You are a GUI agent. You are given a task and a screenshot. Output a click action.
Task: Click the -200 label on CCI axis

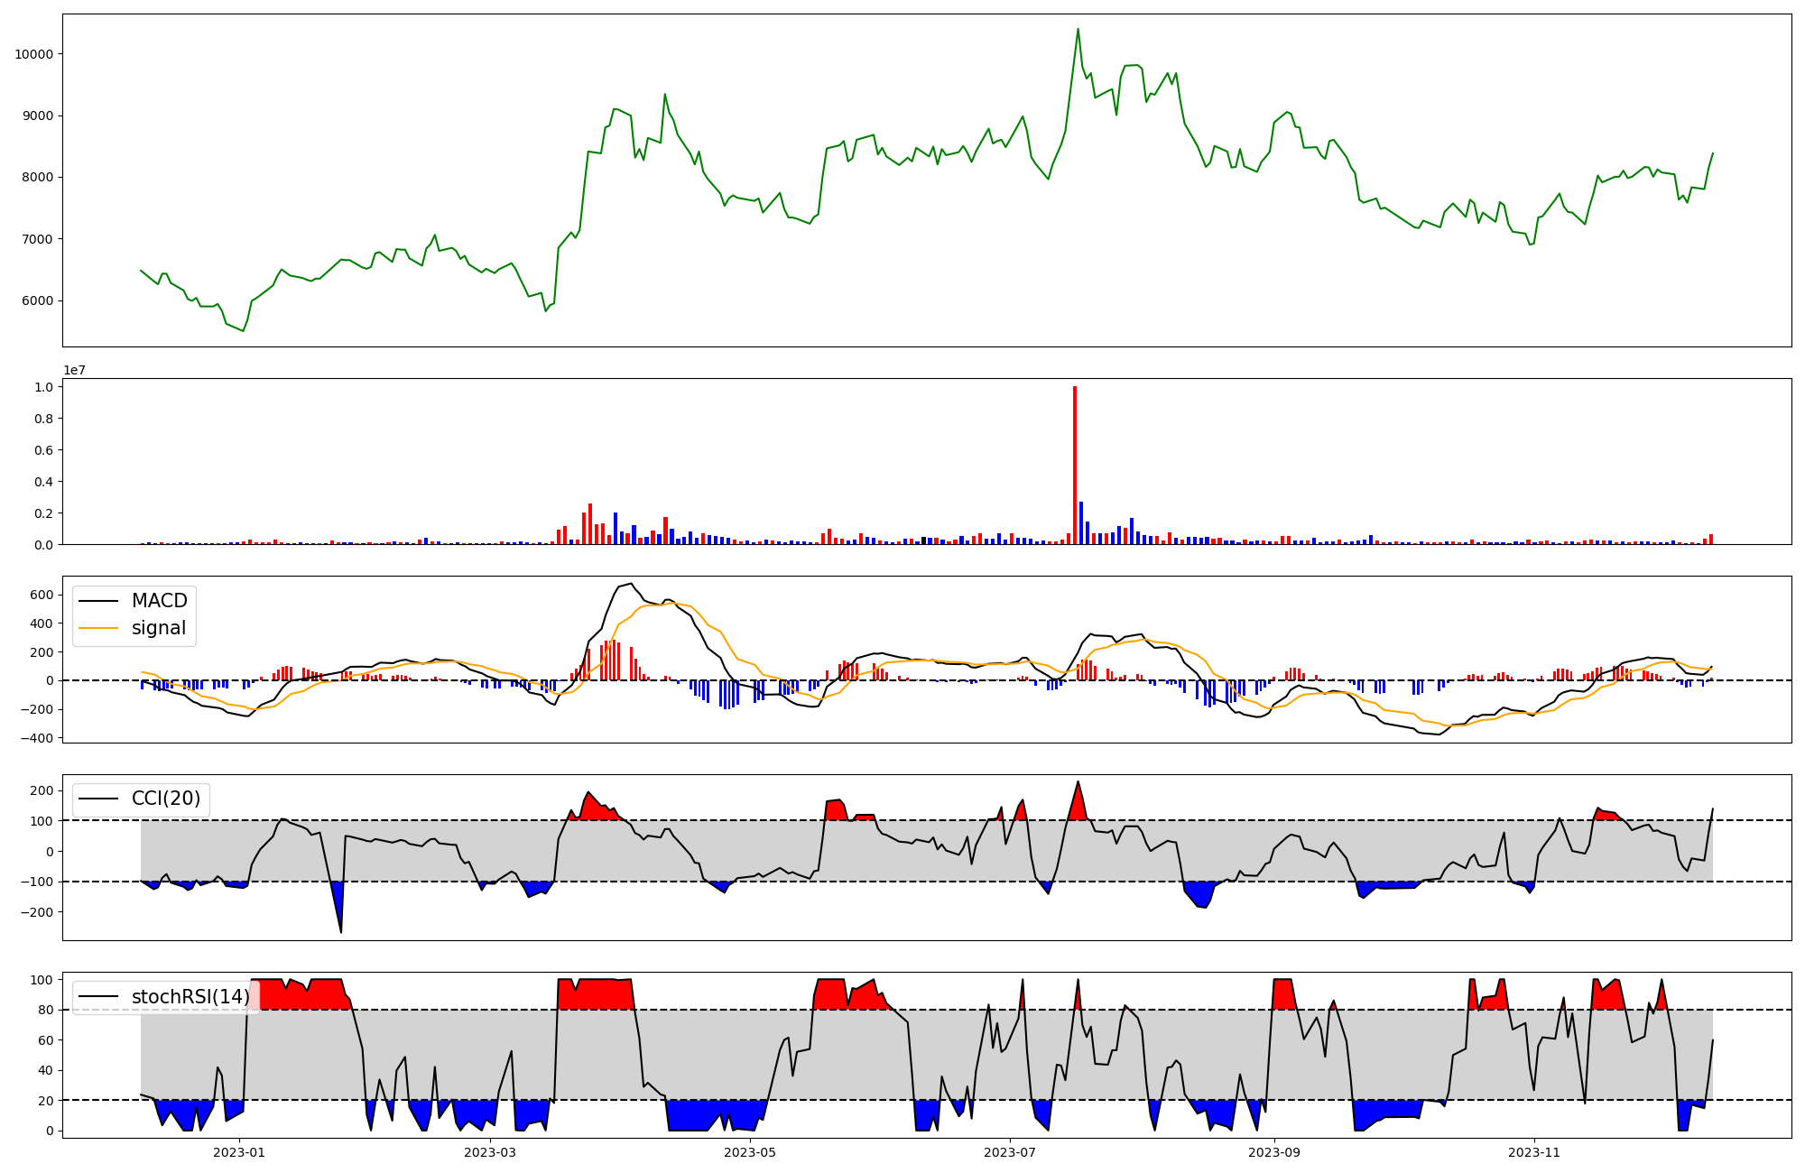point(37,912)
